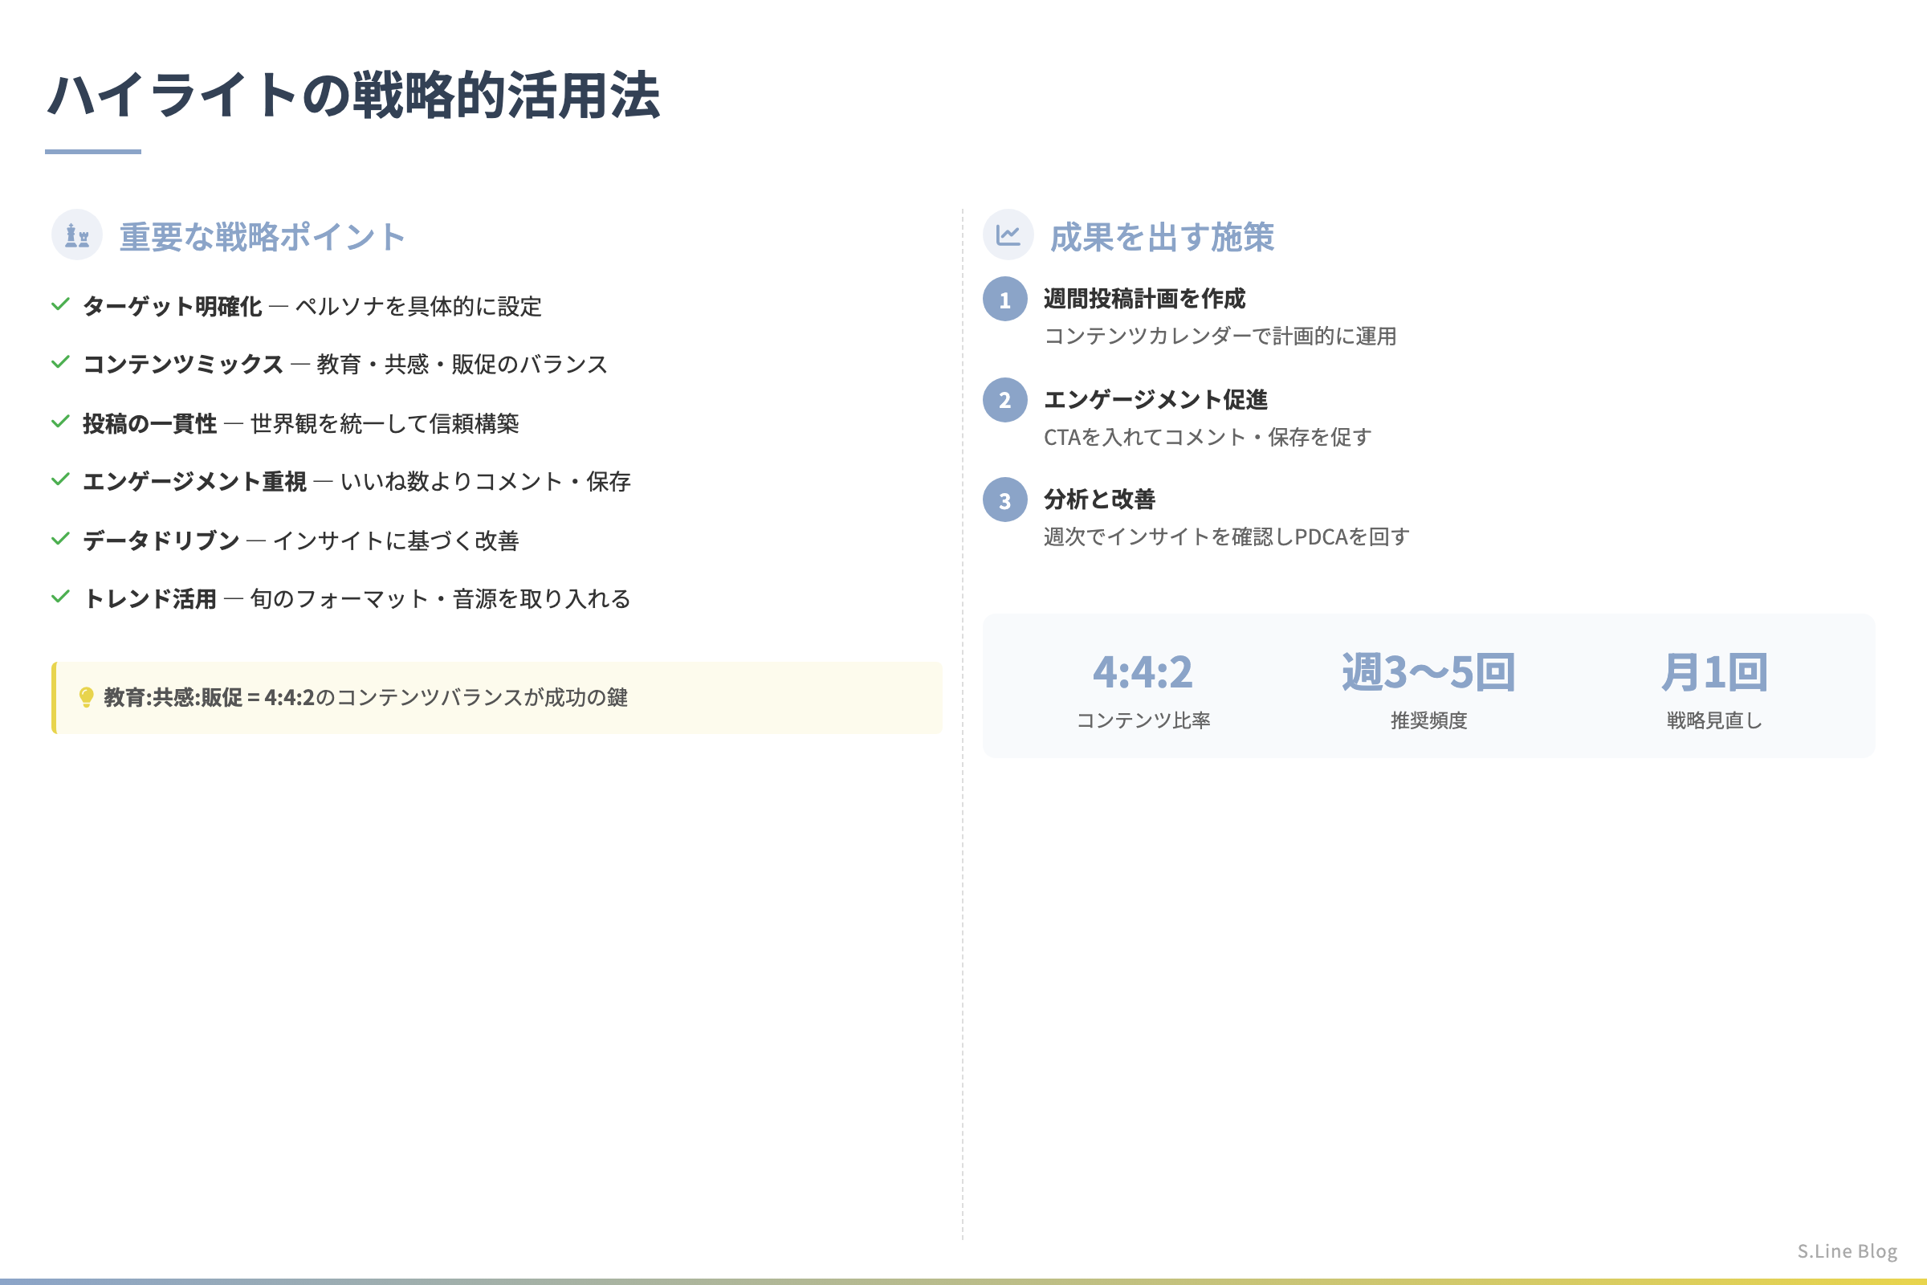The height and width of the screenshot is (1285, 1927).
Task: Click the title ハイライトの戦略的活用法
Action: [354, 95]
